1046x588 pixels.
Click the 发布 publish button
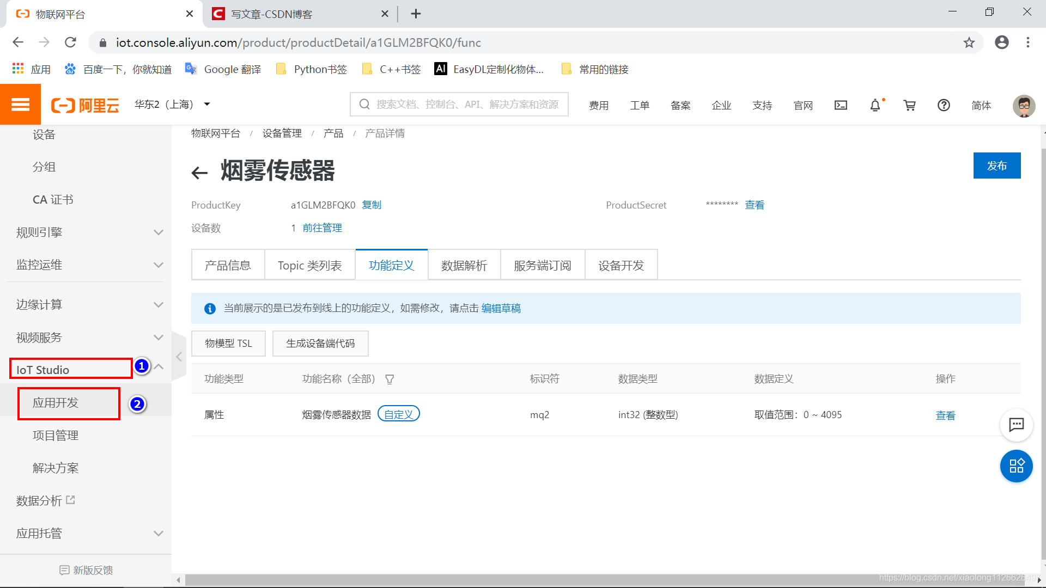point(996,166)
